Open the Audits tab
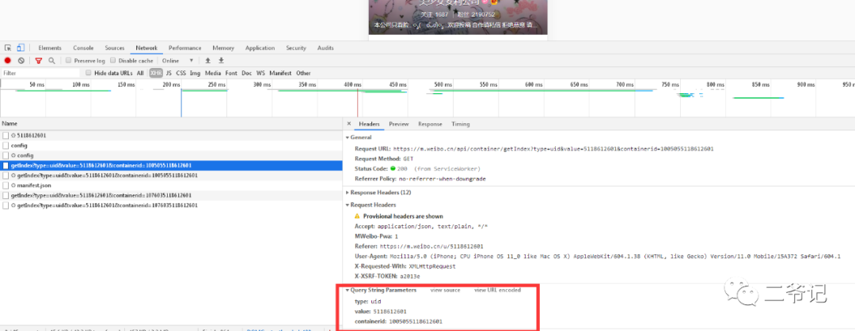Screen dimensions: 855x331 325,48
